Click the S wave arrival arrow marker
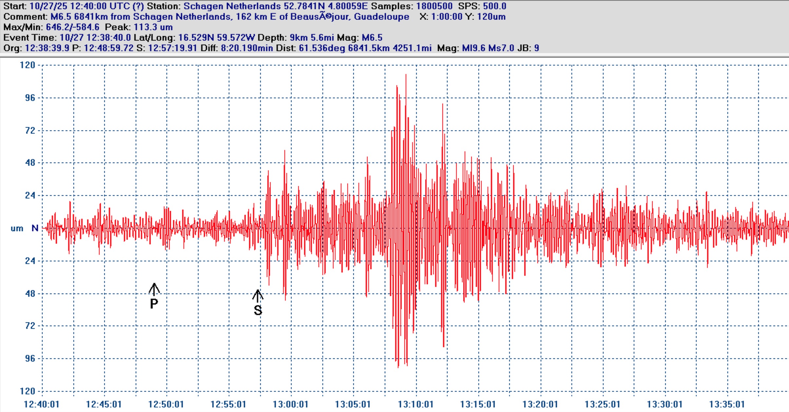This screenshot has width=789, height=412. (258, 296)
